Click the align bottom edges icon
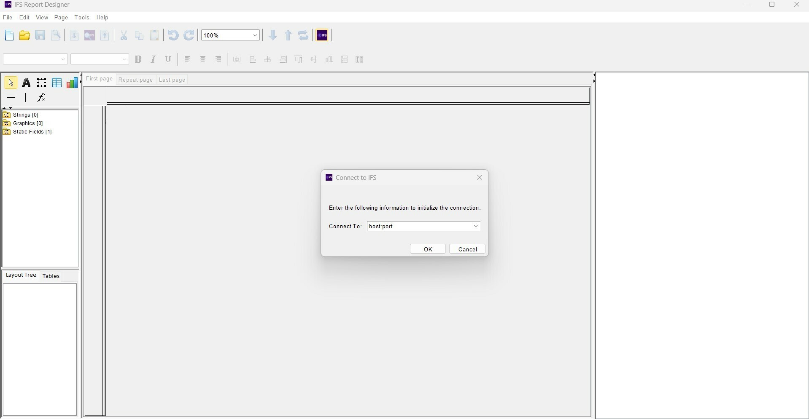Image resolution: width=809 pixels, height=419 pixels. pos(329,59)
